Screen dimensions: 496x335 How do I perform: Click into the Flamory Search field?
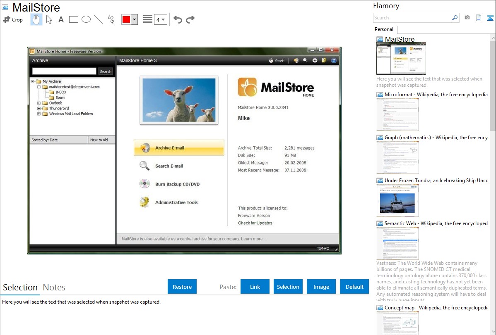pyautogui.click(x=412, y=18)
